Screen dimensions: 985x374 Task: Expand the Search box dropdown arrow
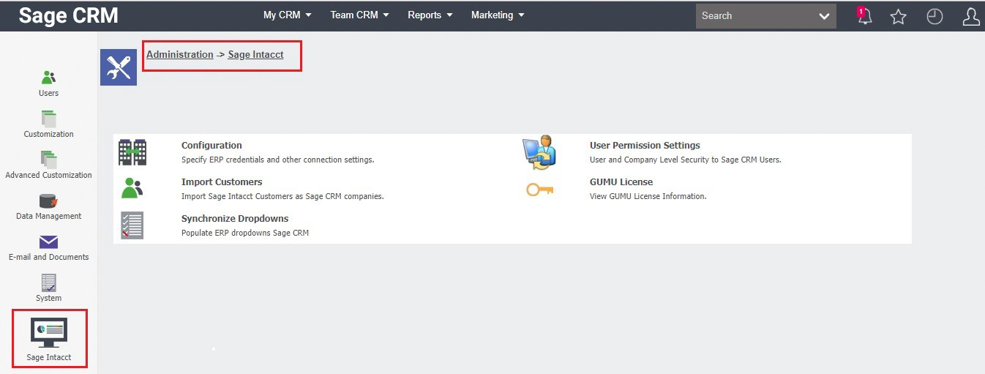click(x=824, y=16)
